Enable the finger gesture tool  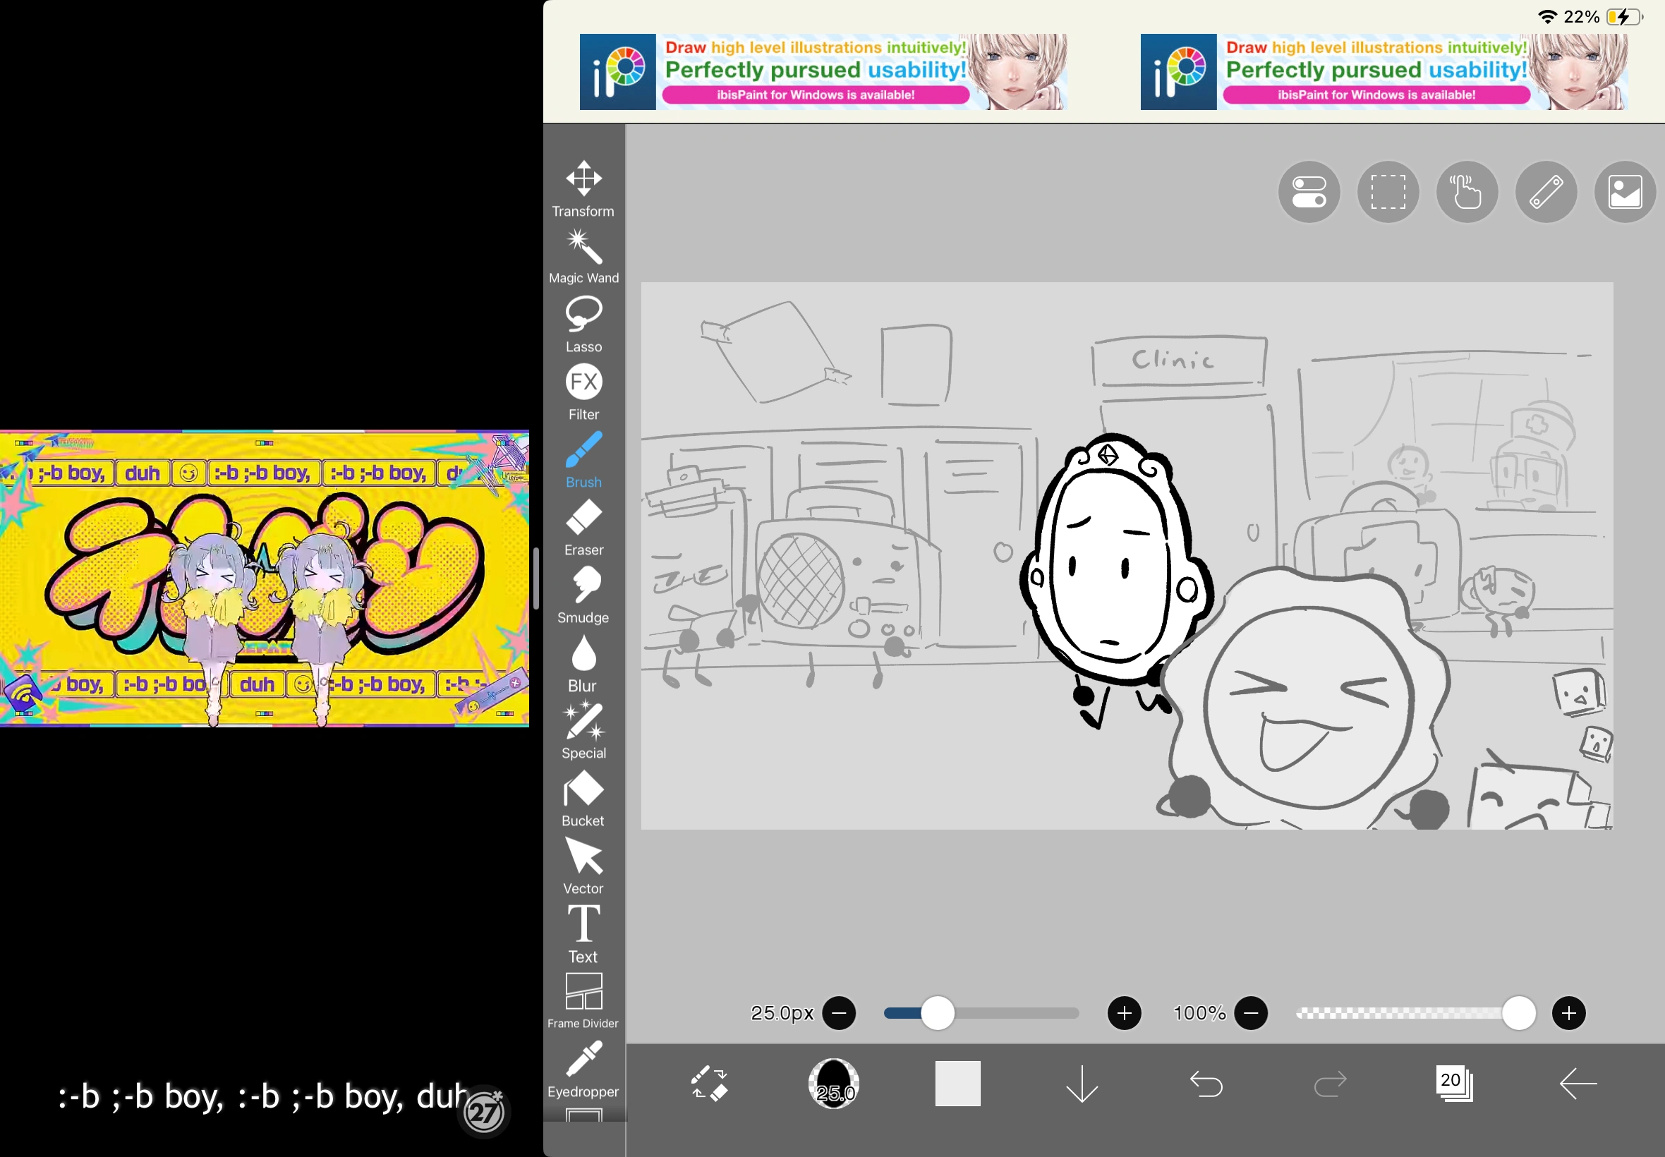[x=1465, y=191]
